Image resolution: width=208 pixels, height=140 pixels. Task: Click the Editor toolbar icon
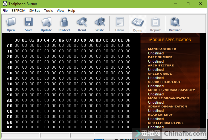click(120, 22)
